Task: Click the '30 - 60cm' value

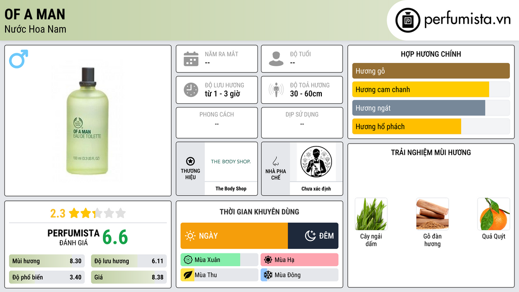Action: [306, 94]
